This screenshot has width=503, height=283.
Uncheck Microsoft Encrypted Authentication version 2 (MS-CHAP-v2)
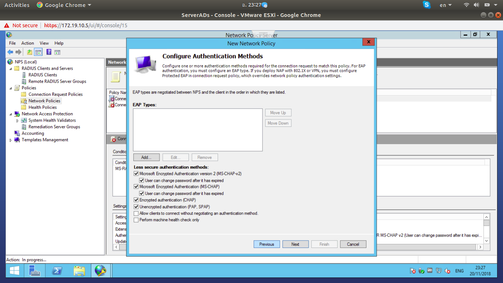[136, 174]
